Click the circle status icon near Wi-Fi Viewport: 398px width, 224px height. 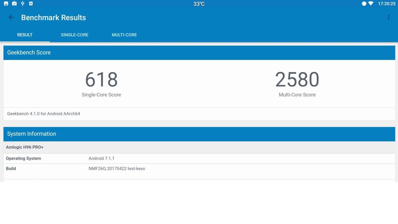364,4
